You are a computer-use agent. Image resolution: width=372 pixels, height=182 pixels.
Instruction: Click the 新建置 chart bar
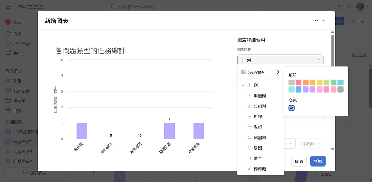click(82, 131)
